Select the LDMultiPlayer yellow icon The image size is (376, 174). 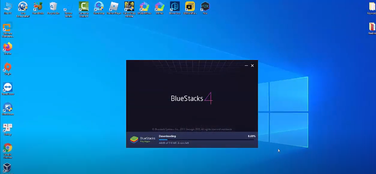pos(190,8)
